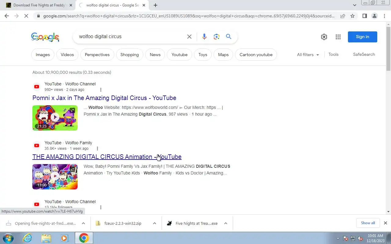Click the site info lock icon
Image resolution: width=391 pixels, height=244 pixels.
[38, 16]
